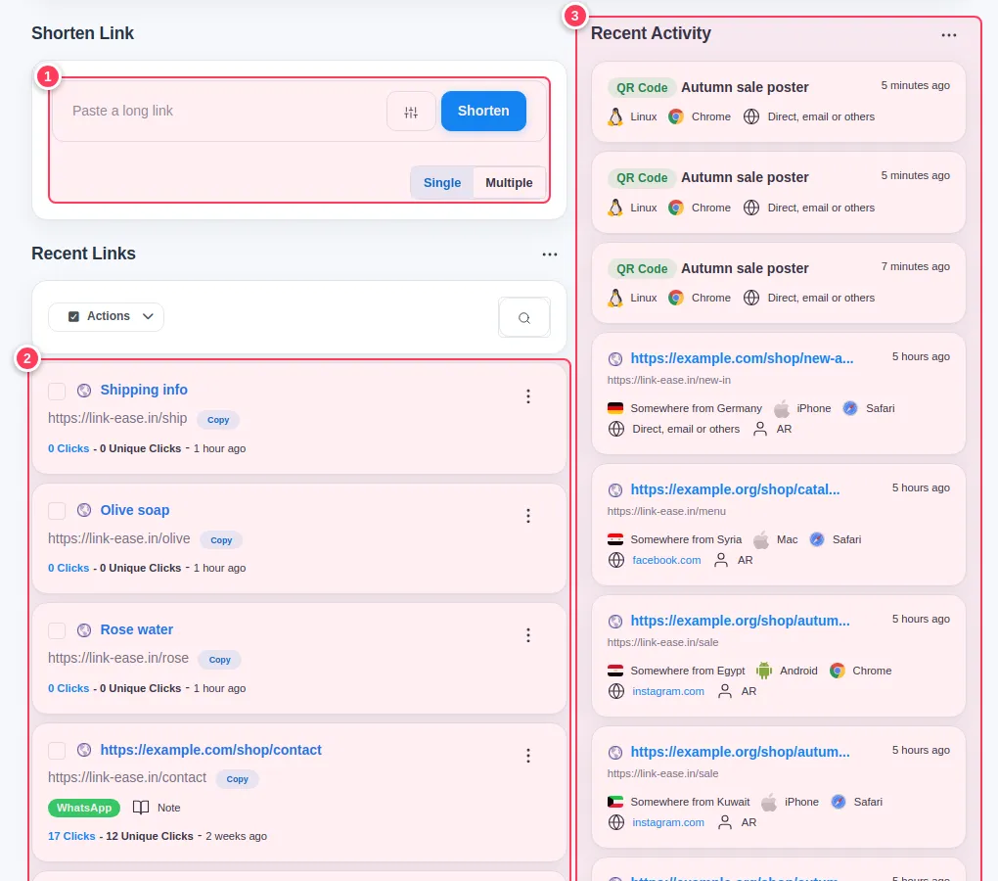Image resolution: width=998 pixels, height=881 pixels.
Task: Click Somewhere from Germany text
Action: 697,408
